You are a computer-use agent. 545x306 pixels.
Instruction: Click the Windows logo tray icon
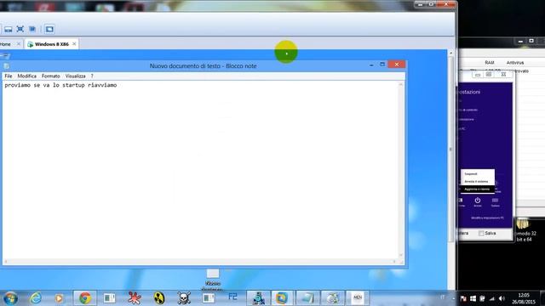point(473,298)
